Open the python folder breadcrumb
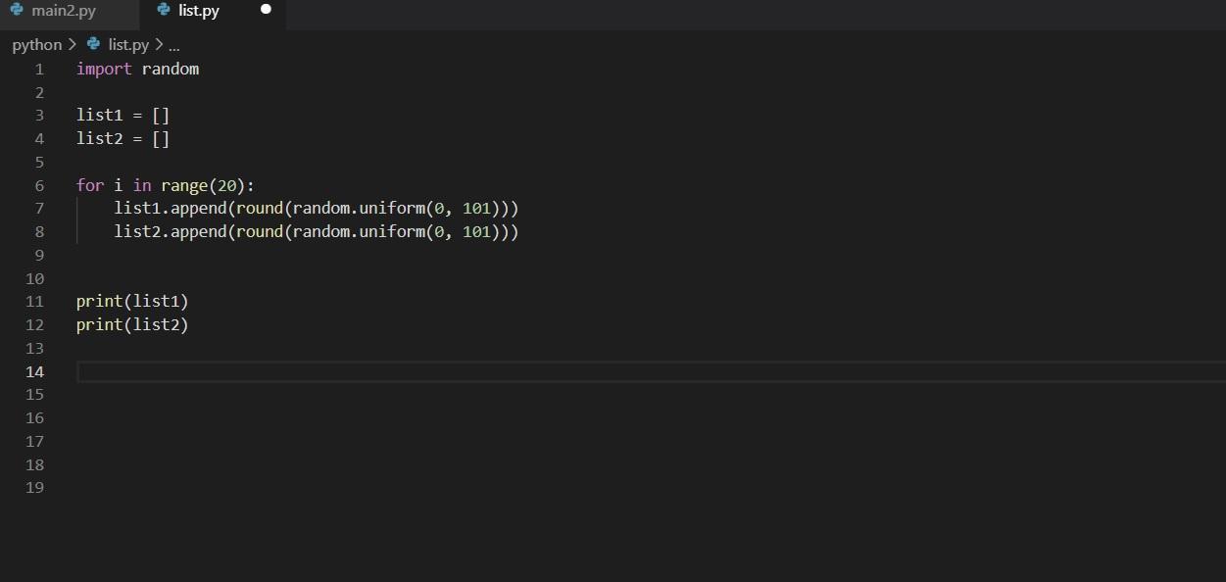Viewport: 1226px width, 582px height. (36, 45)
